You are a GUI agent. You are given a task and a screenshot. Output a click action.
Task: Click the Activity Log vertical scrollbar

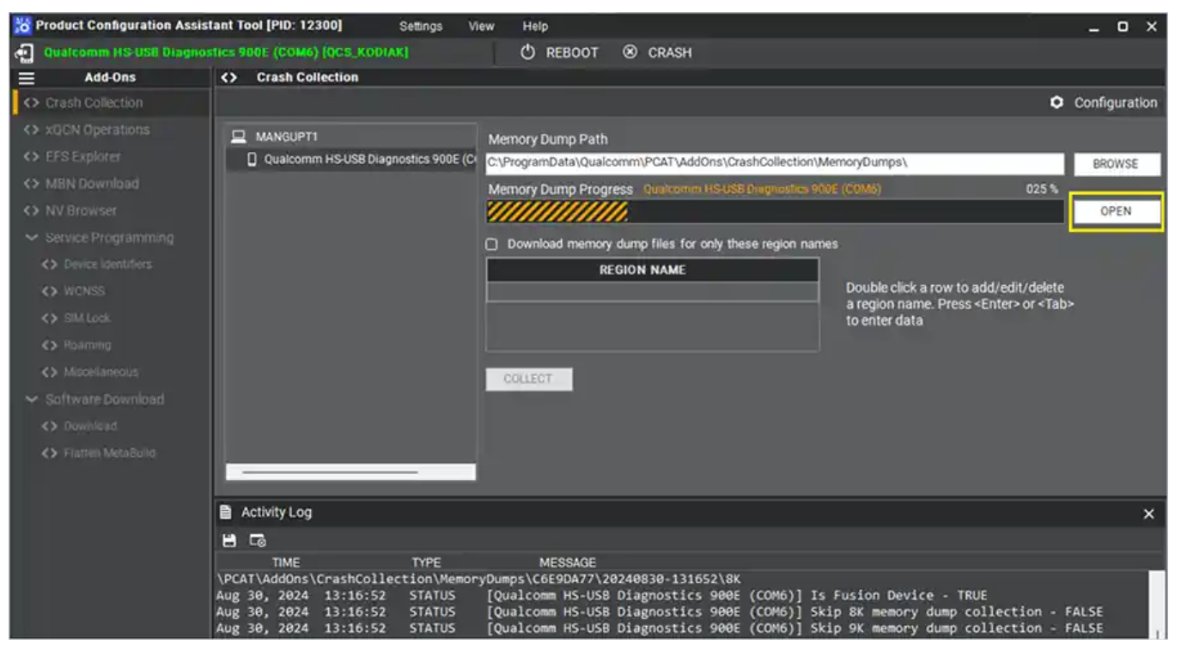1156,604
